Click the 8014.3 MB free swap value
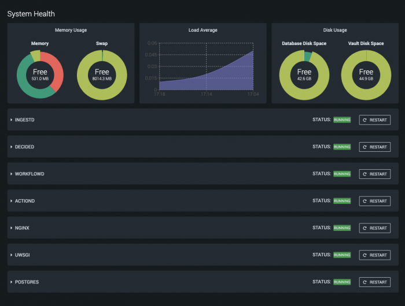The image size is (405, 306). [102, 79]
